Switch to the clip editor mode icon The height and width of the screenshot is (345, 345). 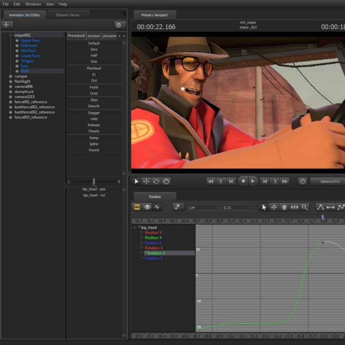[x=137, y=207]
